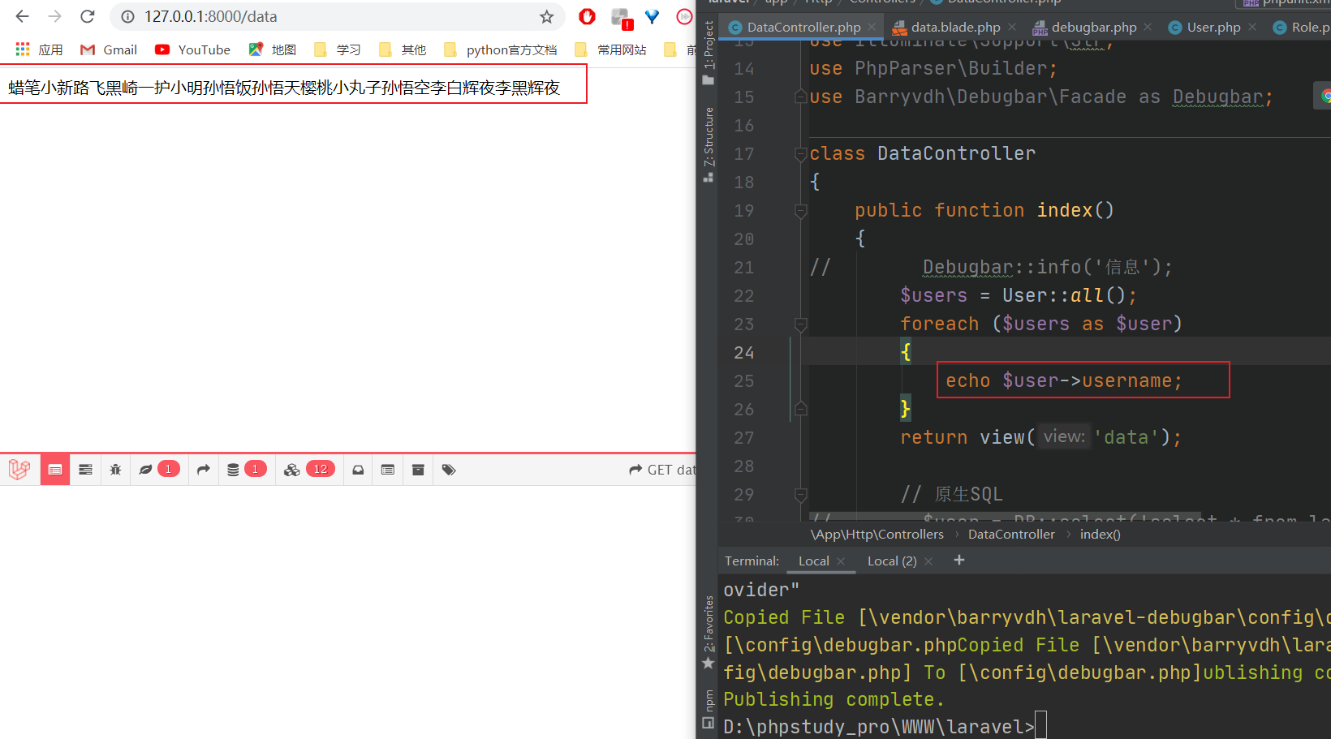Click the site info icon in the address bar
Image resolution: width=1331 pixels, height=739 pixels.
127,16
